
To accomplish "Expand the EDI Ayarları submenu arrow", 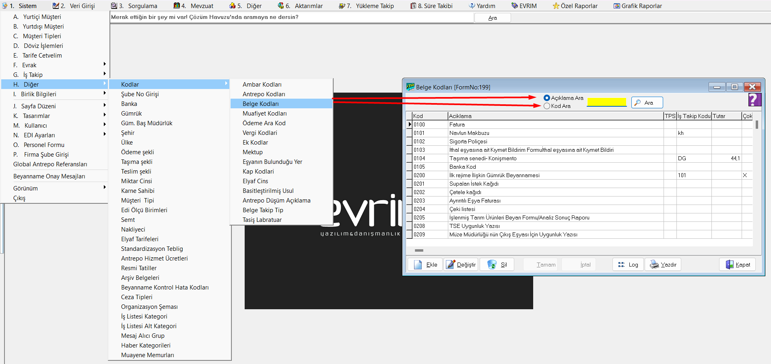I will pos(105,134).
